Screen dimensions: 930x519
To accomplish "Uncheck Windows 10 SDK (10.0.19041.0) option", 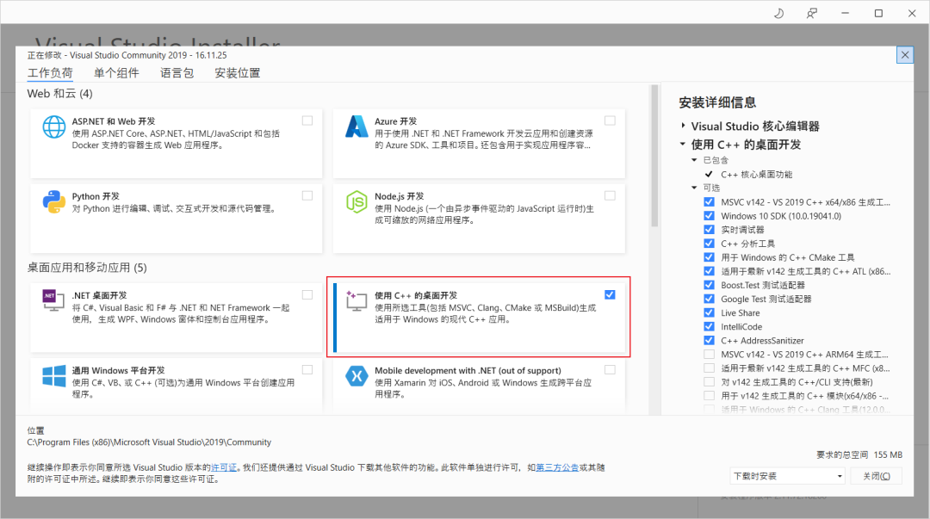I will pos(709,216).
